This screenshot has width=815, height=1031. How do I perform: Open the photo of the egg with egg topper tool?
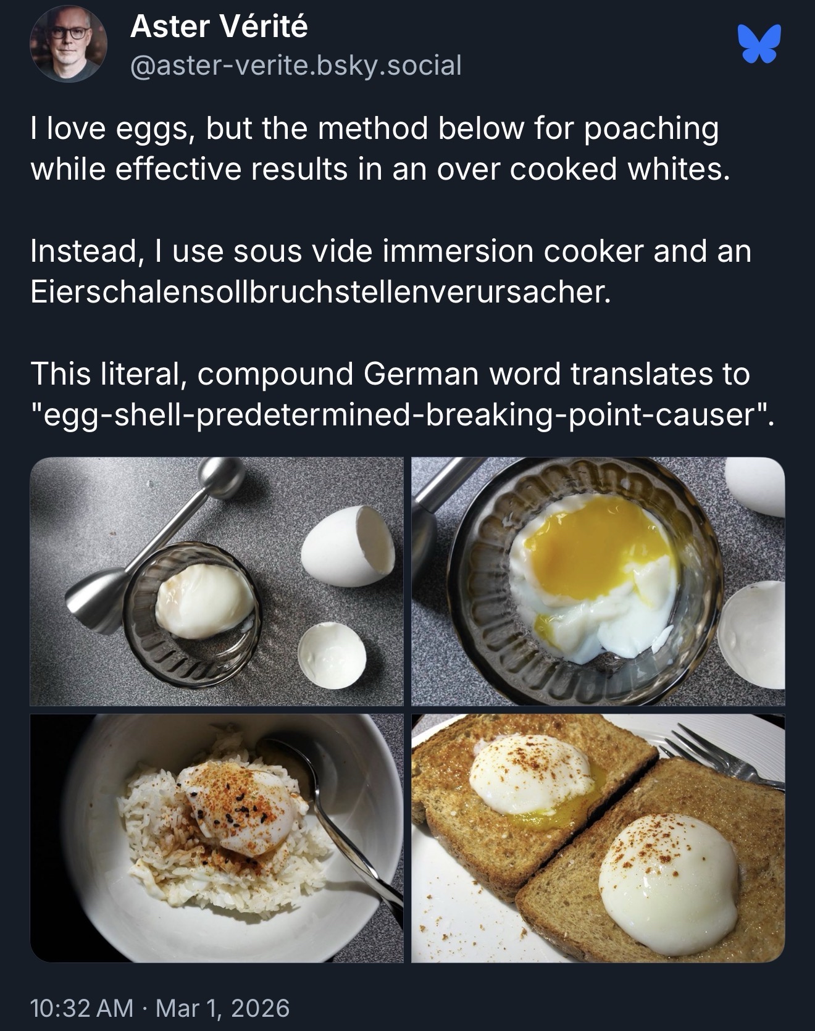(217, 581)
